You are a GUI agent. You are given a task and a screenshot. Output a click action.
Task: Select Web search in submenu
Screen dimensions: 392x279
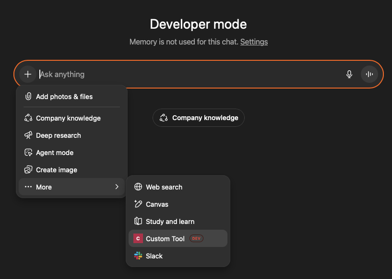coord(178,187)
